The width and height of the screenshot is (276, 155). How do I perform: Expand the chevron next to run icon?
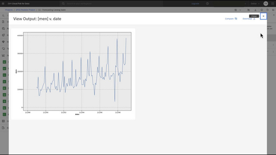coord(240,10)
